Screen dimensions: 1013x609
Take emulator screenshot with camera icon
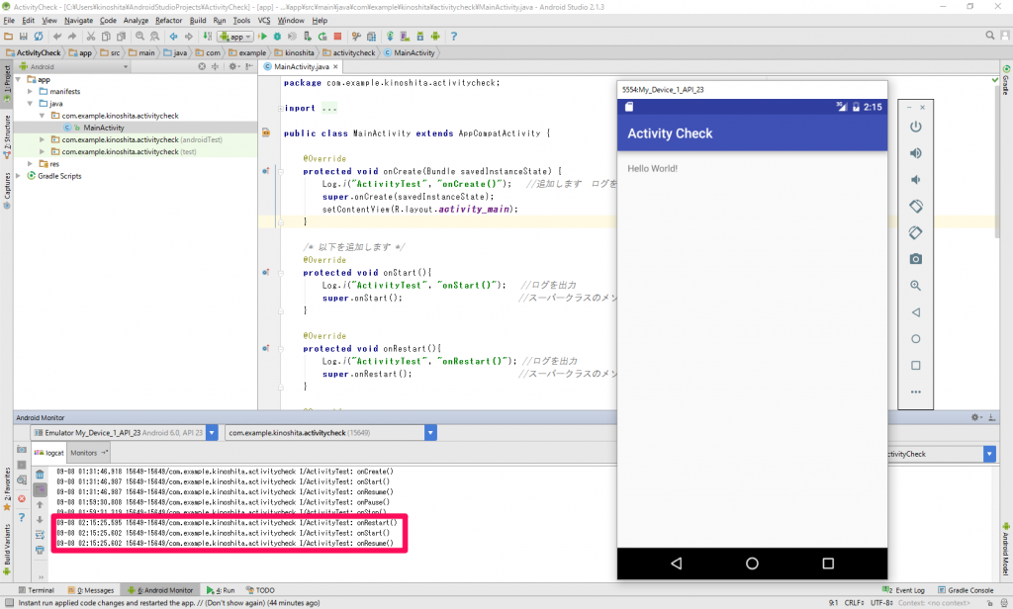915,259
